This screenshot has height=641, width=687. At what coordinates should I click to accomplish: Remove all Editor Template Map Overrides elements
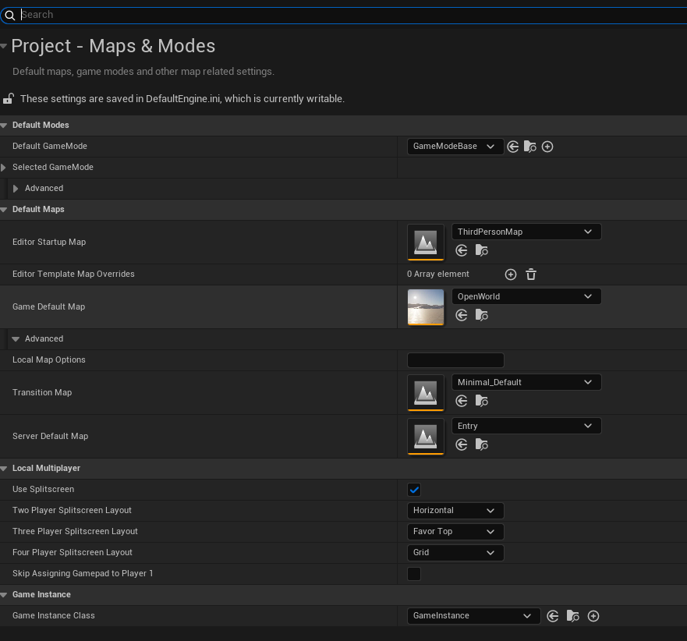click(531, 274)
